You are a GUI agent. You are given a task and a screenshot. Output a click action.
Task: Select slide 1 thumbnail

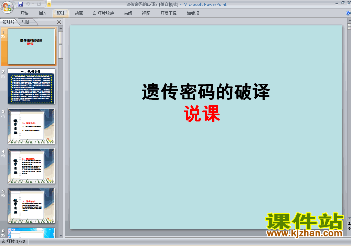(x=31, y=46)
